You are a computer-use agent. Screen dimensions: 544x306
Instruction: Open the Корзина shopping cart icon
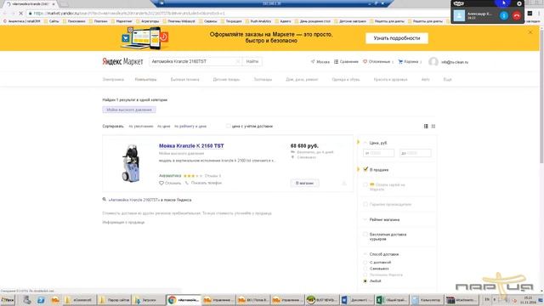[400, 61]
